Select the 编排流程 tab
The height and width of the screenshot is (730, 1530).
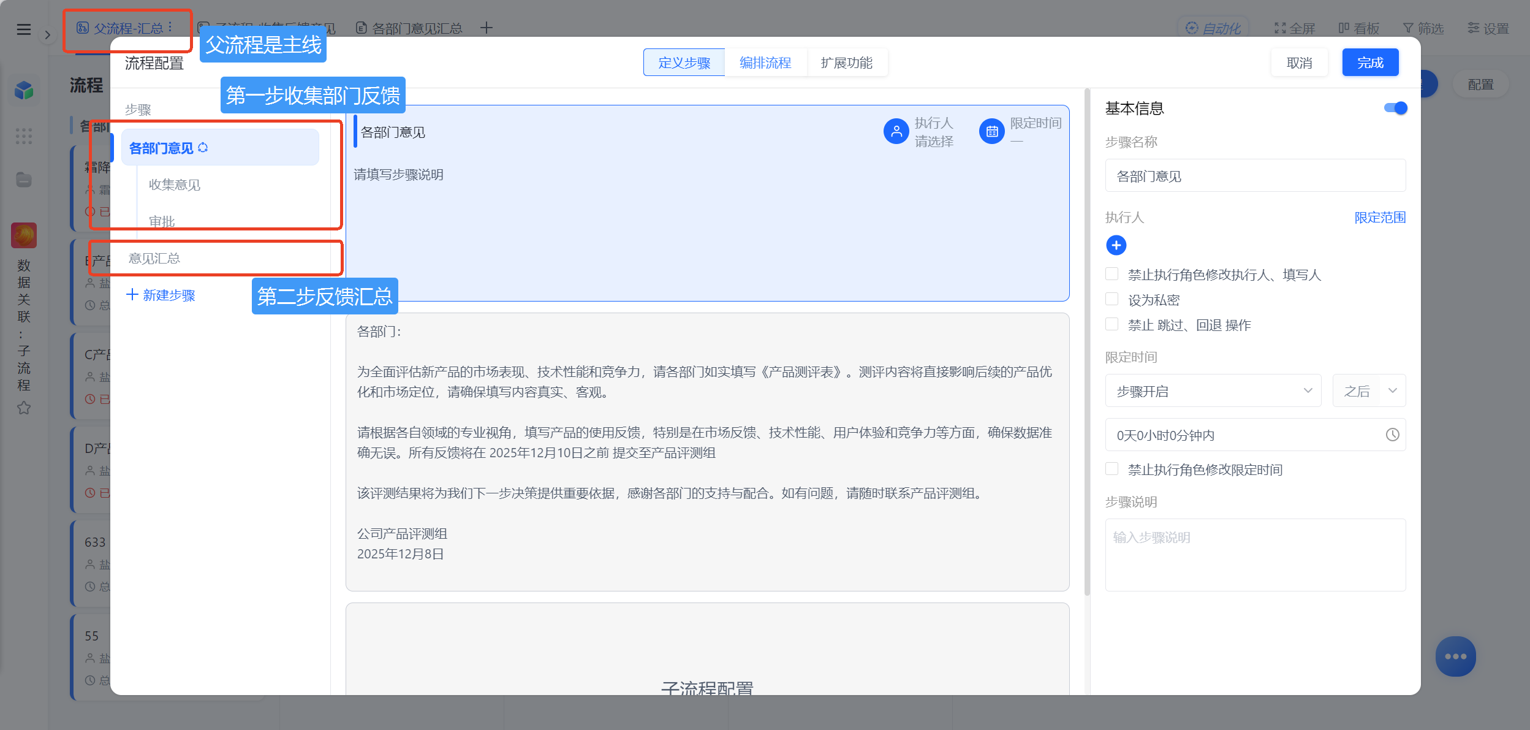coord(765,63)
